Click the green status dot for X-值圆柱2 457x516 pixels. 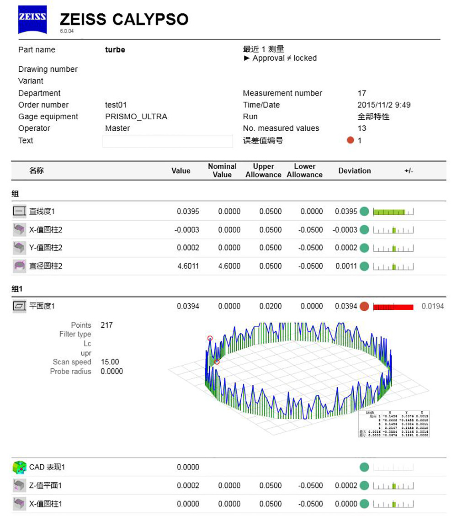click(x=364, y=230)
